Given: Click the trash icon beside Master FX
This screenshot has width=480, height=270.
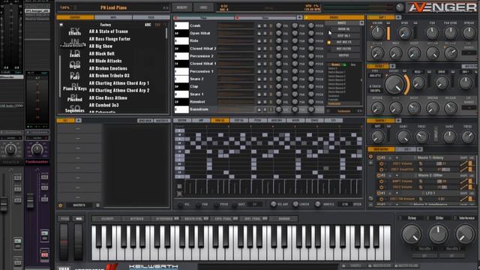Looking at the screenshot, I should (97, 205).
